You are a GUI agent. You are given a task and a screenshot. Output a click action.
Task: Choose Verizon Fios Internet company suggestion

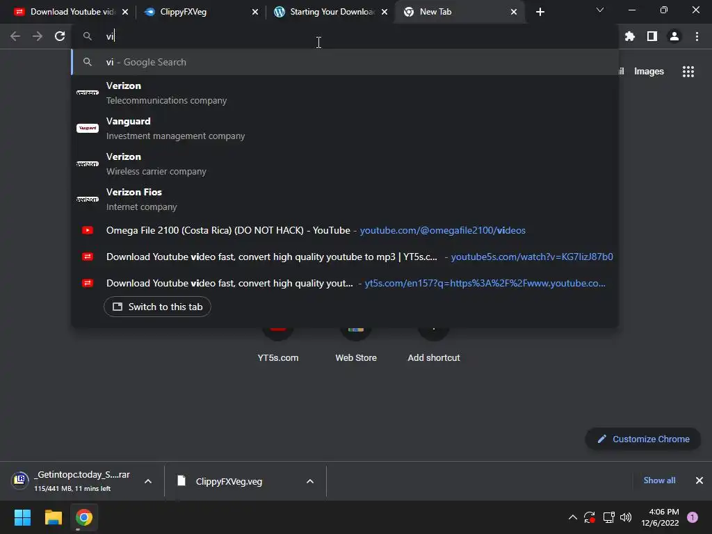point(345,199)
